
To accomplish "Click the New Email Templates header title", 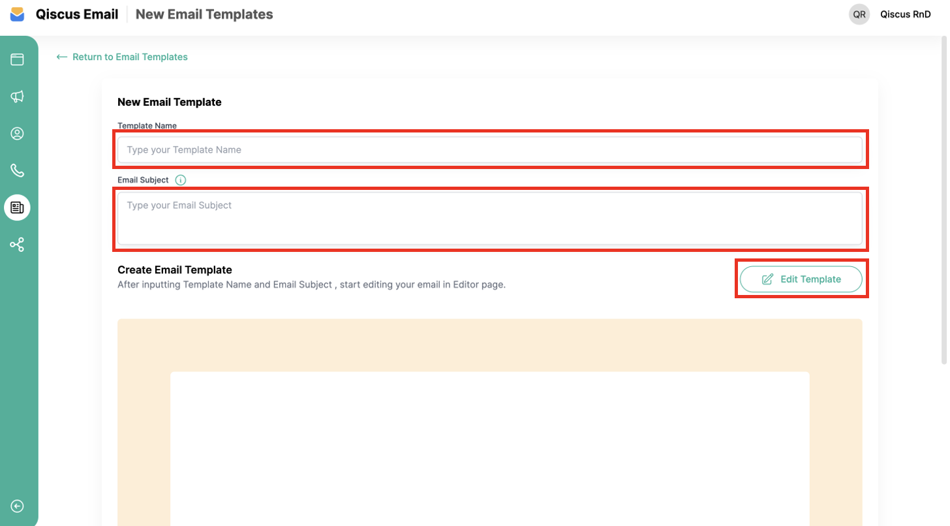I will click(204, 14).
